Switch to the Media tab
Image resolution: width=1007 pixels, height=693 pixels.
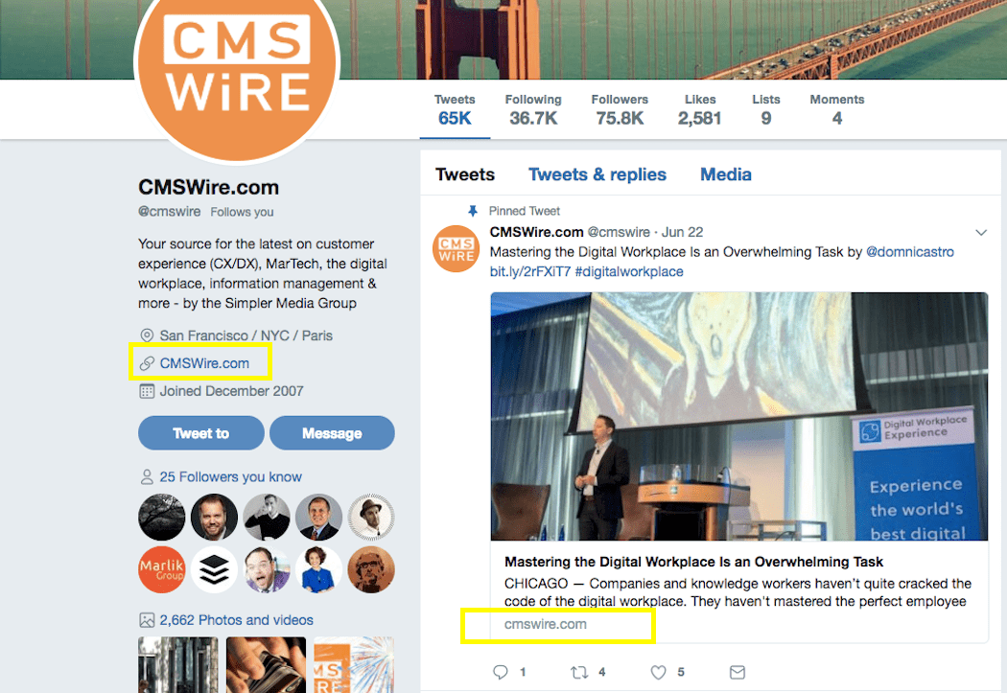726,174
